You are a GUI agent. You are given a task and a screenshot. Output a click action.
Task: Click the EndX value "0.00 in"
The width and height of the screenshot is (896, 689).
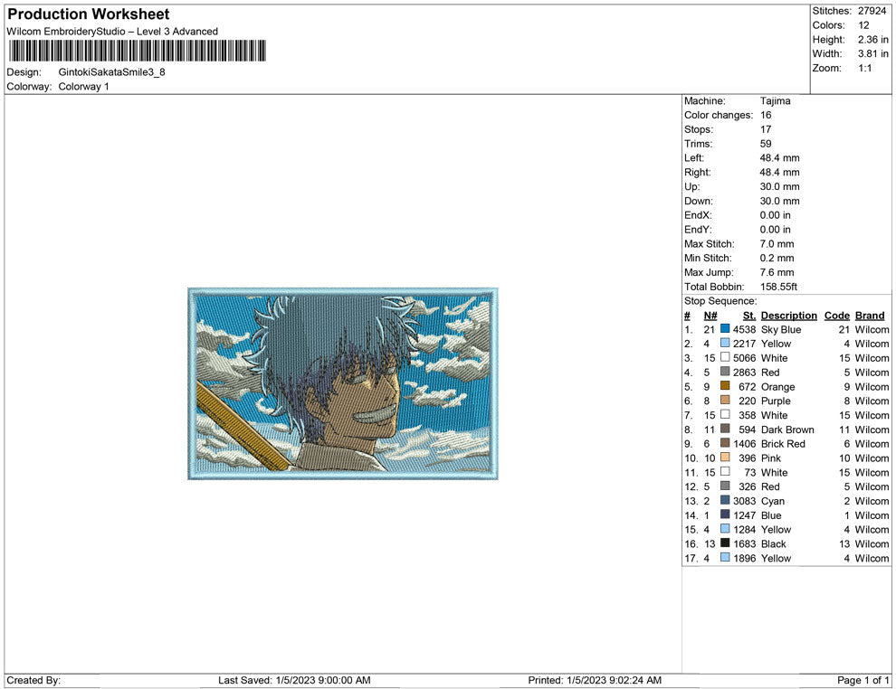click(x=776, y=215)
